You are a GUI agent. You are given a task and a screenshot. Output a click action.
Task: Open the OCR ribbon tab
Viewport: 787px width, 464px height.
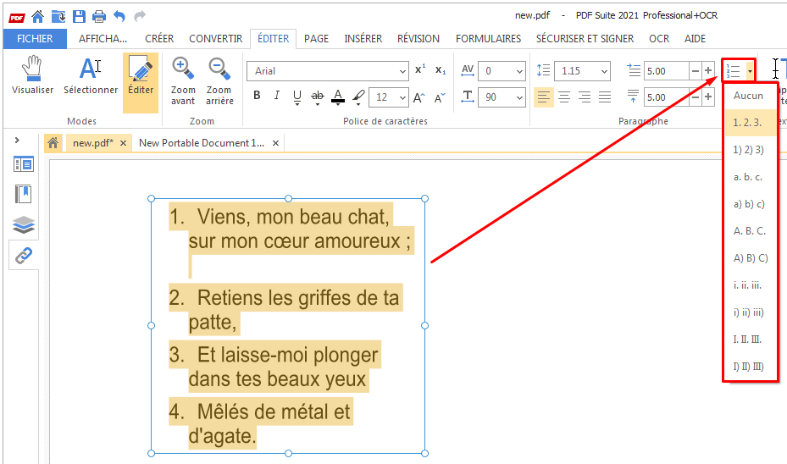pos(659,39)
